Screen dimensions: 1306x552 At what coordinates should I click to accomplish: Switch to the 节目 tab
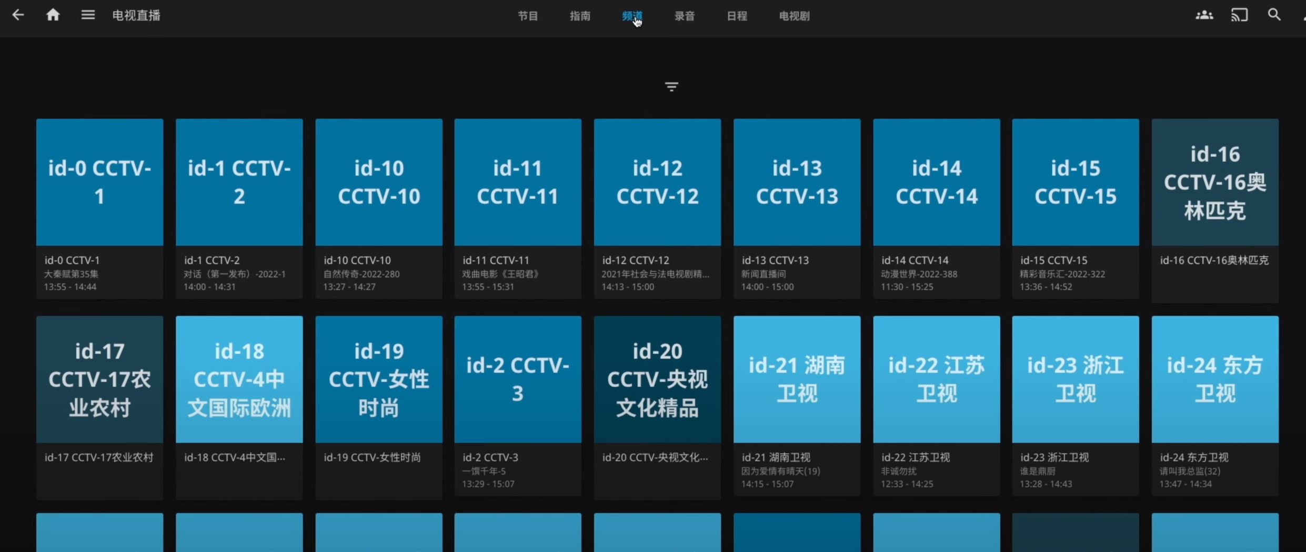(x=528, y=16)
